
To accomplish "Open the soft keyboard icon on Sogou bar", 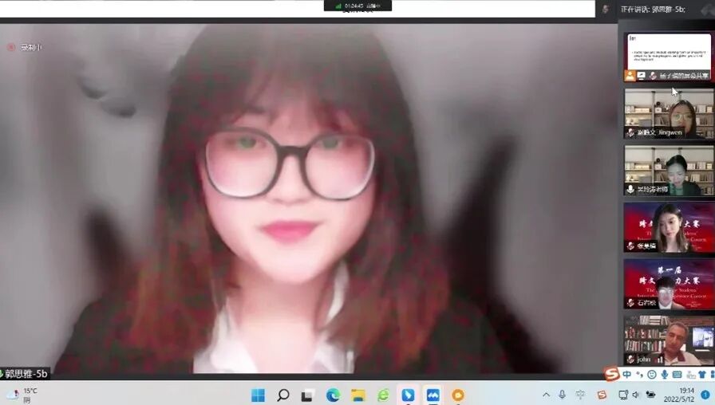I will 677,375.
